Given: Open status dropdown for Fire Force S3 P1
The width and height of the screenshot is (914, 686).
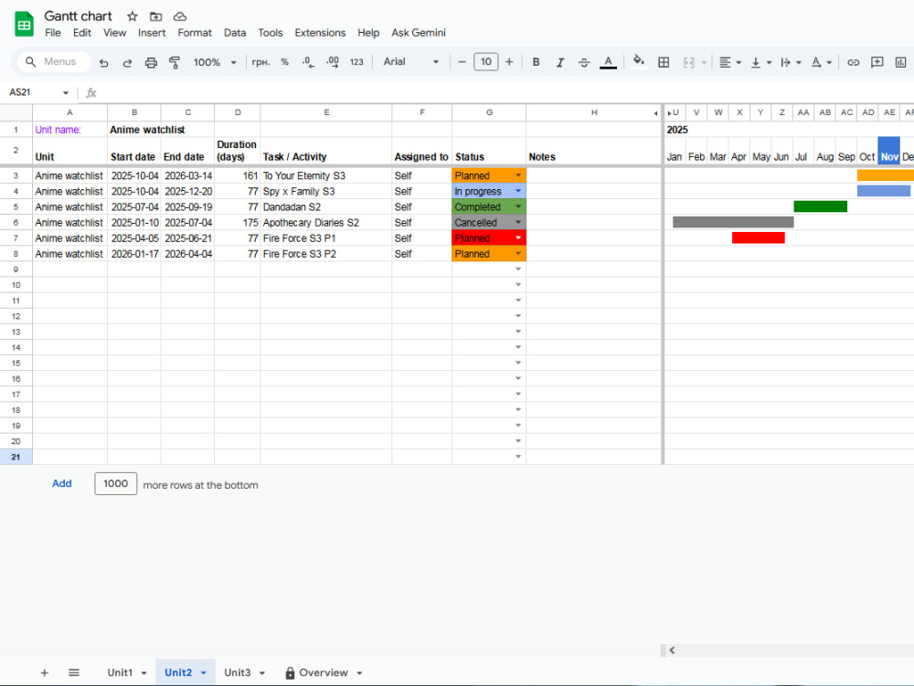Looking at the screenshot, I should pos(518,238).
